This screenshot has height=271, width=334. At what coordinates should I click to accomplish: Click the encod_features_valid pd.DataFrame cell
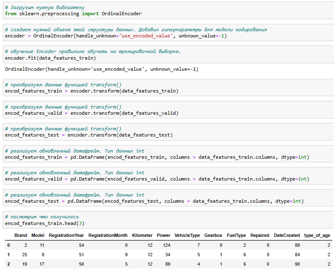pos(168,176)
